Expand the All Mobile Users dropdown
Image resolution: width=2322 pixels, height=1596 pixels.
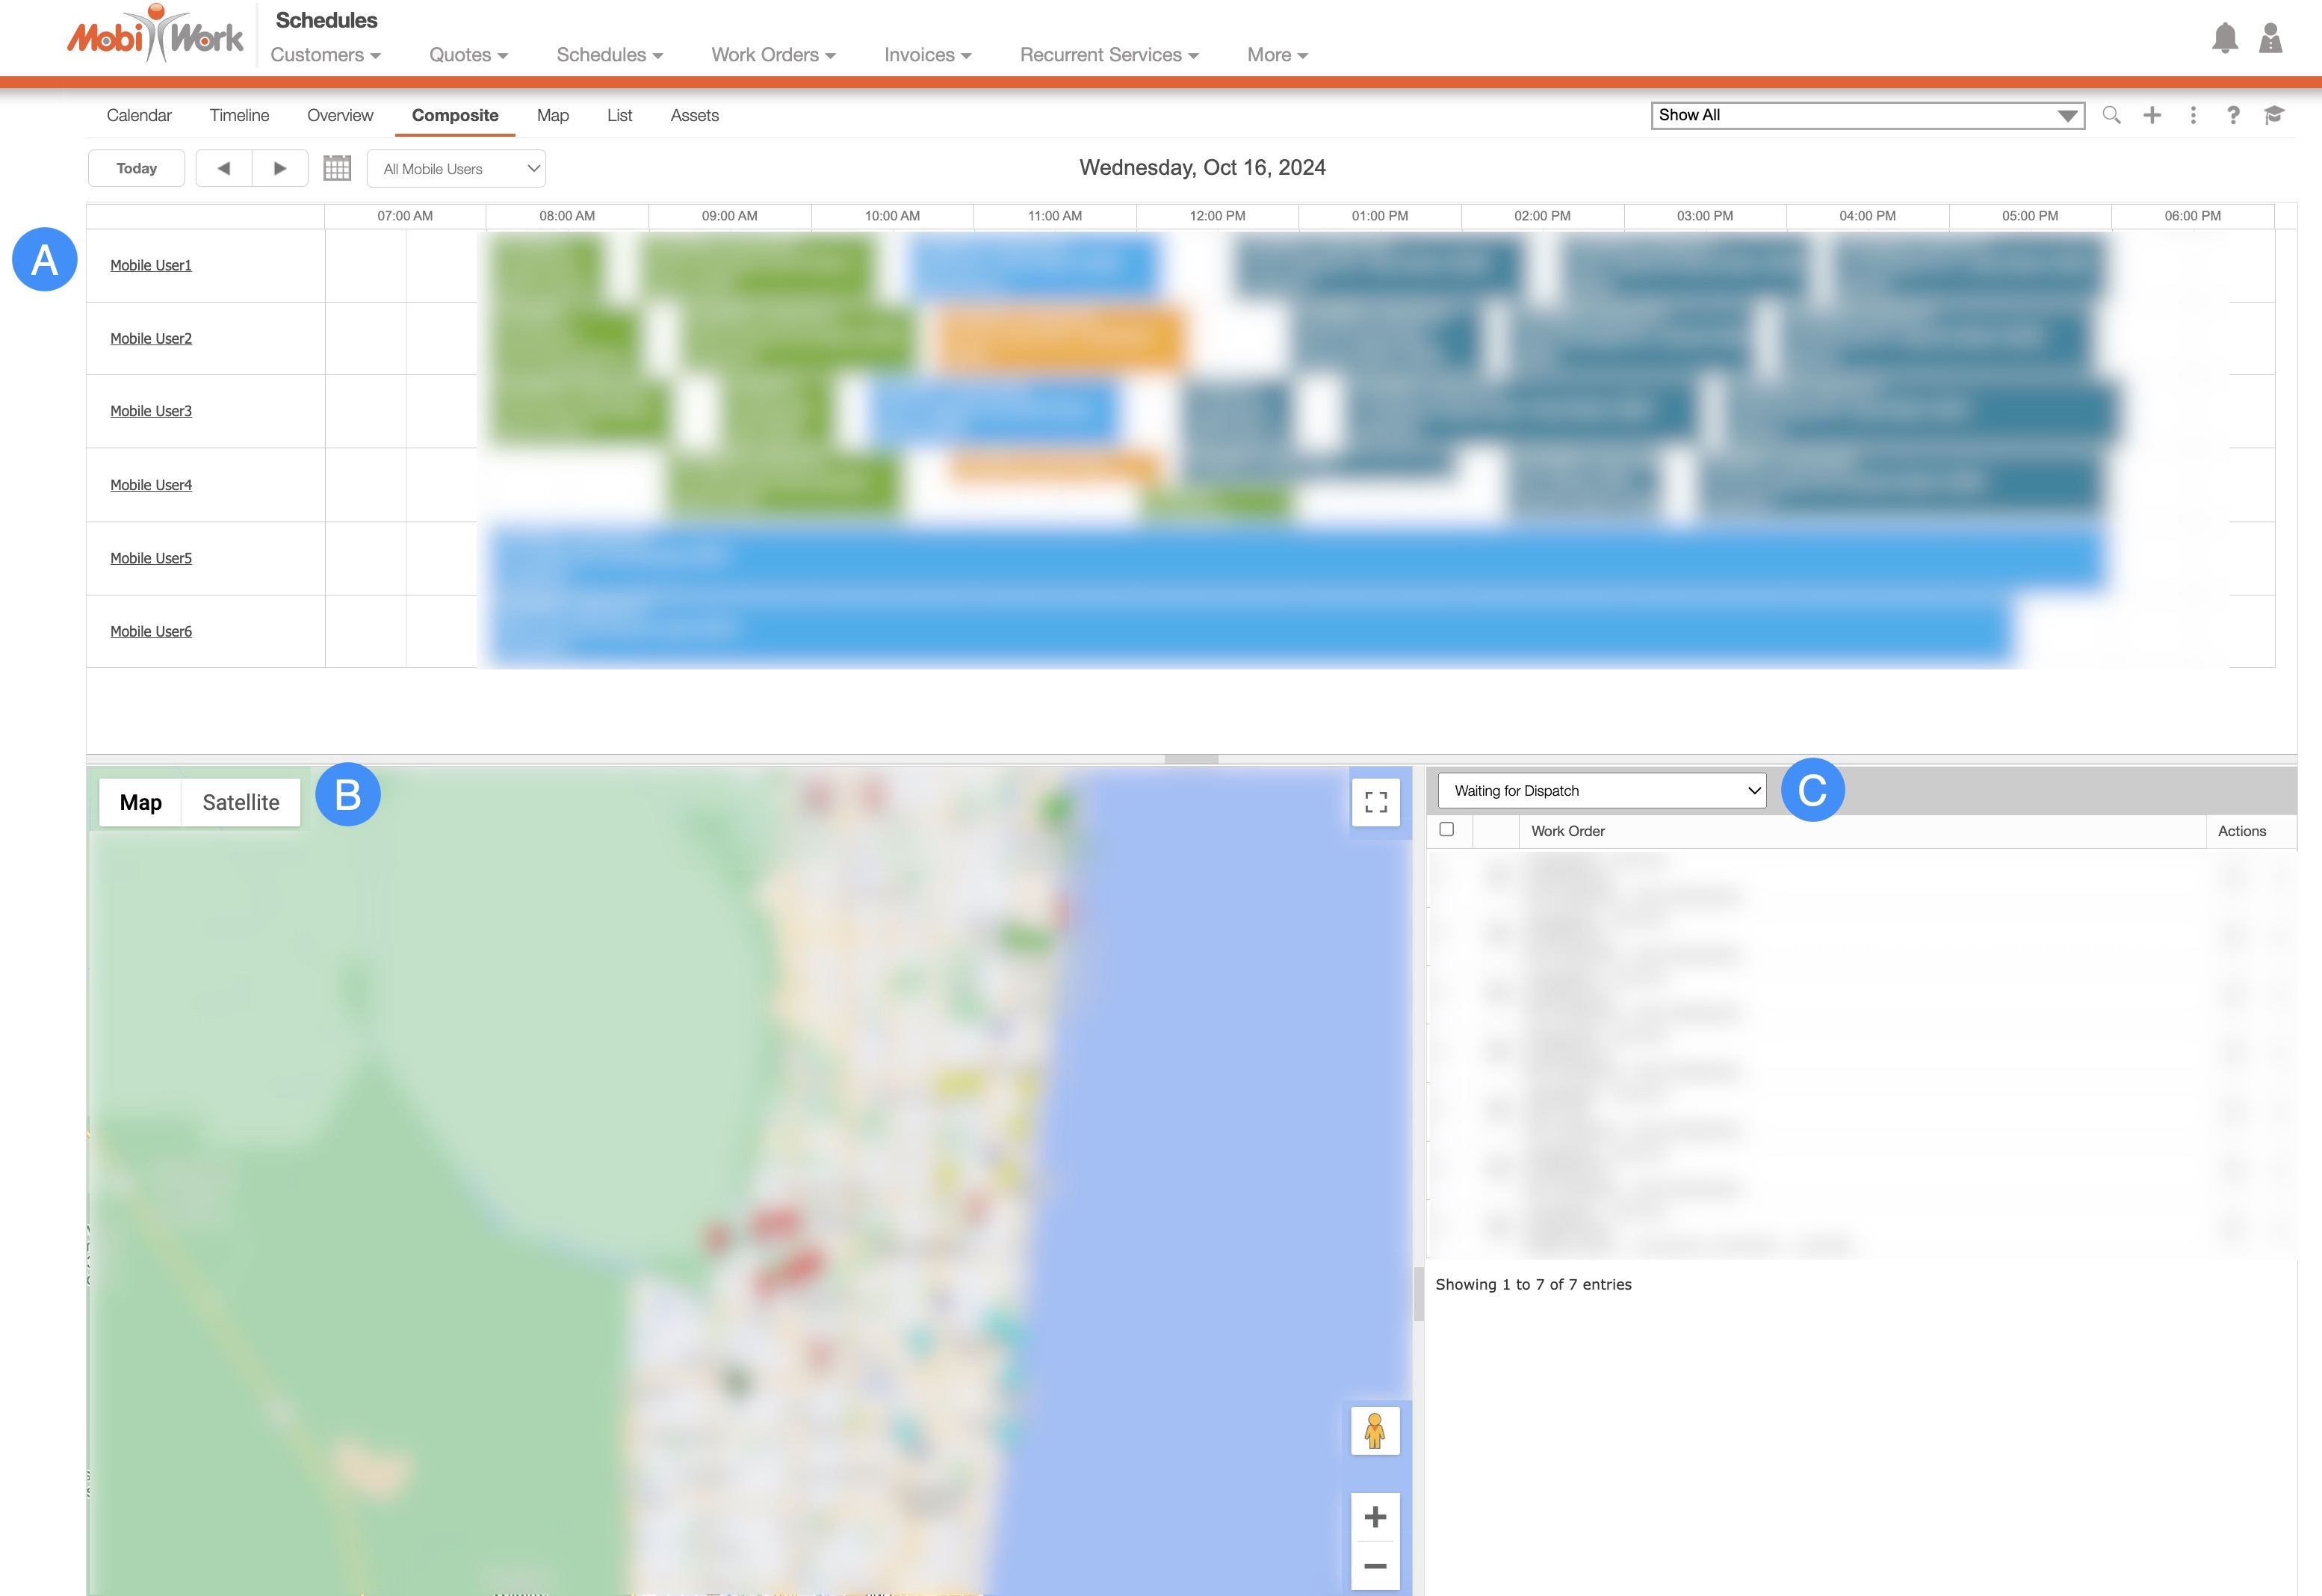point(456,168)
